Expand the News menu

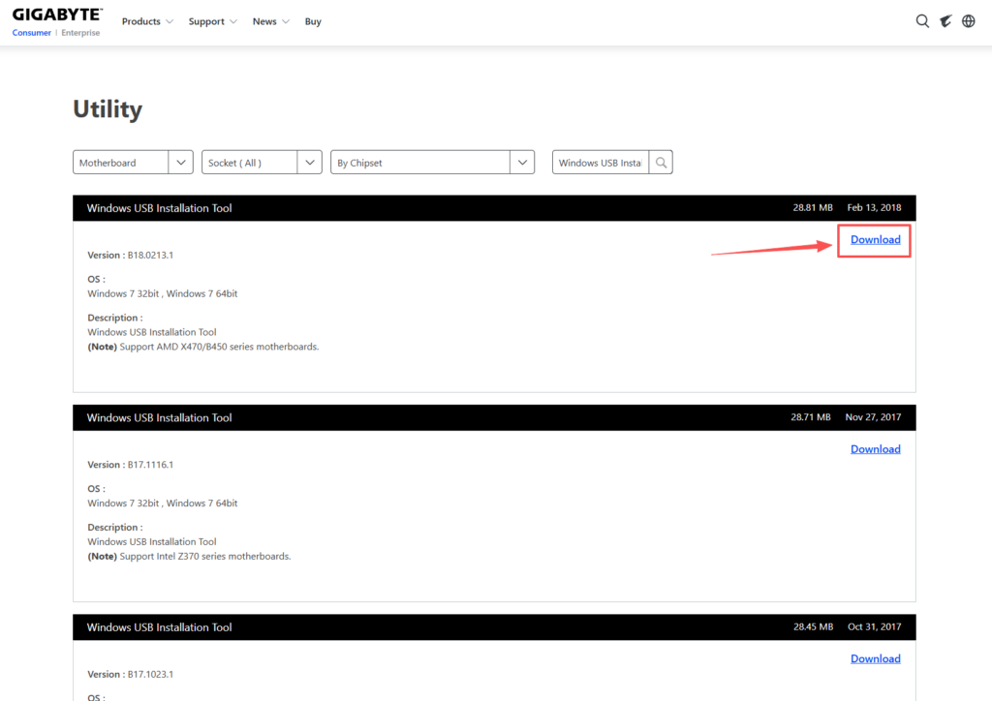(270, 21)
